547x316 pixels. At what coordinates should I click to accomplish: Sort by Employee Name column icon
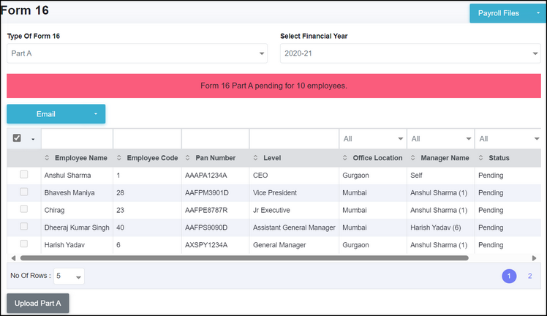pos(48,158)
